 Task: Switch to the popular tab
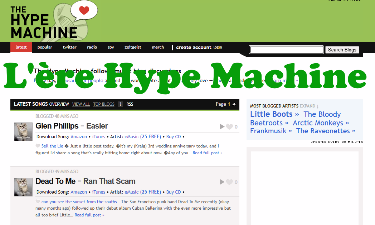coord(45,47)
